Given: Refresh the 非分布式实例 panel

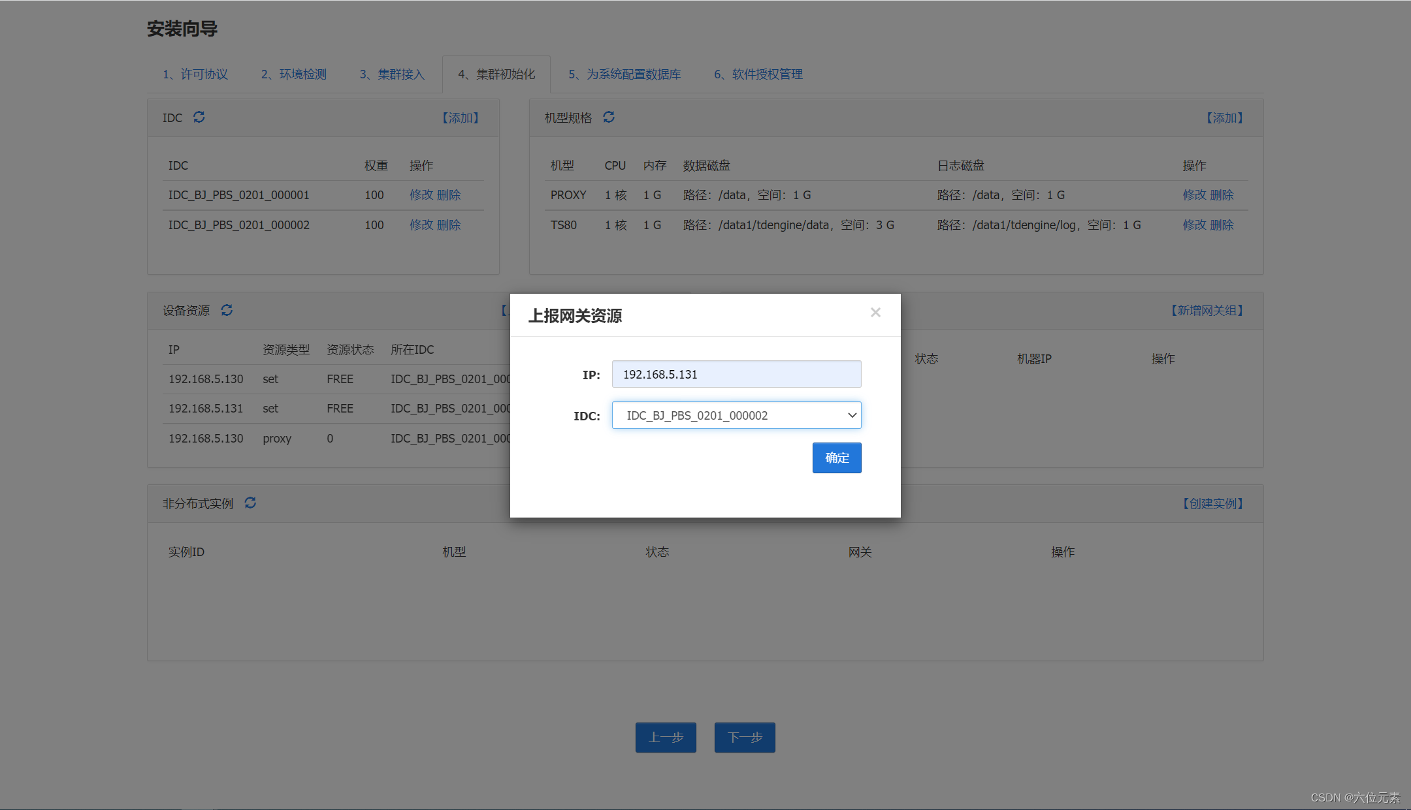Looking at the screenshot, I should pos(250,503).
